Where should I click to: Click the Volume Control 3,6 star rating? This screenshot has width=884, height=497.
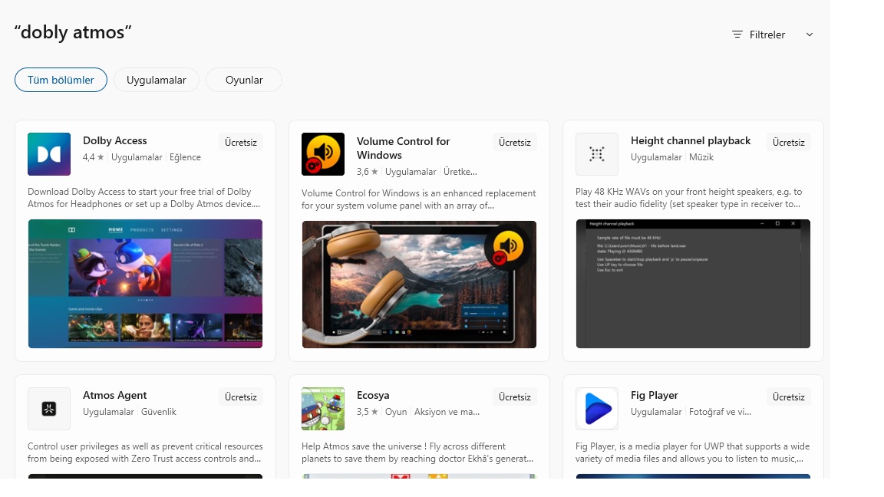[x=367, y=172]
